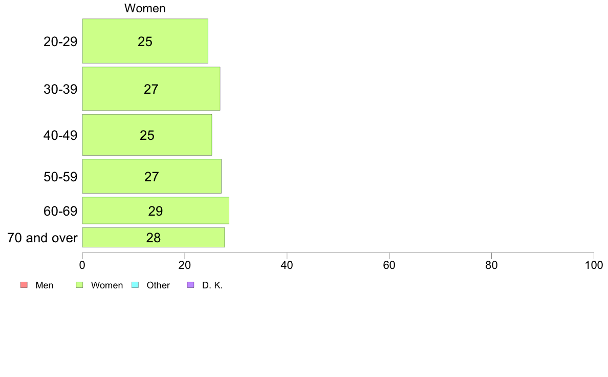Select the 50-59 bar showing 27

(x=151, y=176)
